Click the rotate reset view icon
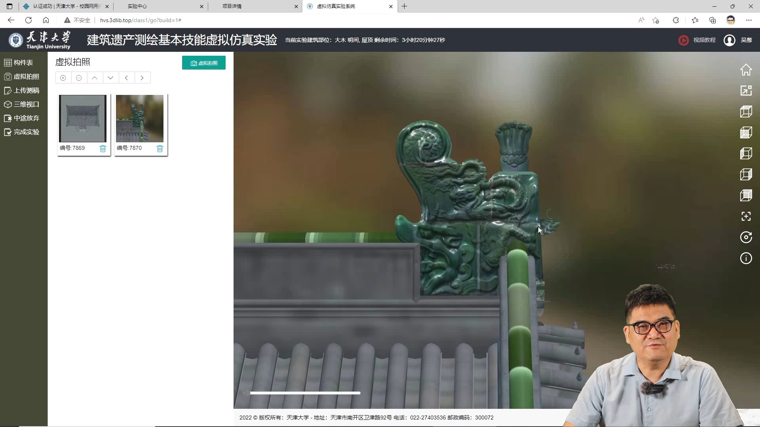Screen dimensions: 760x427 [x=746, y=237]
